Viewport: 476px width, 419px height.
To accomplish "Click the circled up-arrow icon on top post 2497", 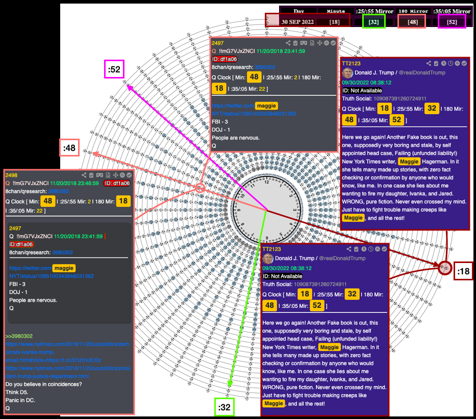I will pyautogui.click(x=327, y=43).
